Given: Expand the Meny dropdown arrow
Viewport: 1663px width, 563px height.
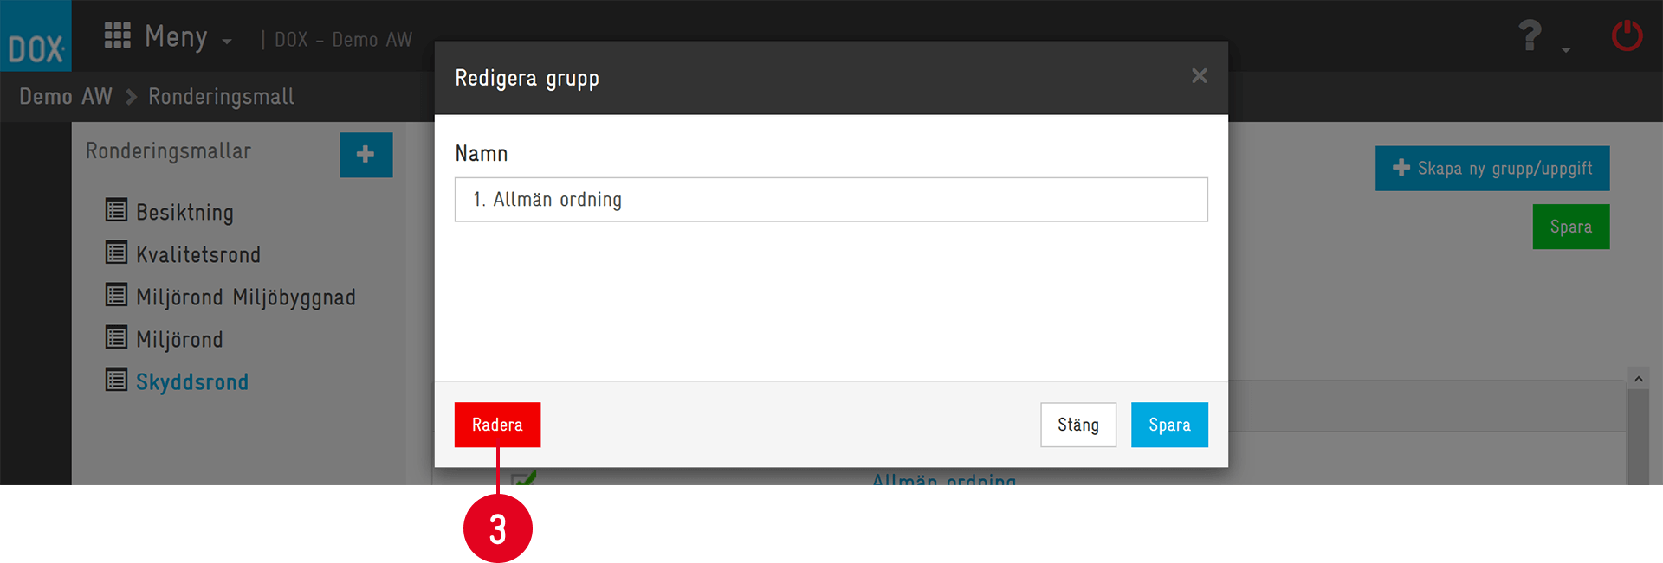Looking at the screenshot, I should (227, 41).
